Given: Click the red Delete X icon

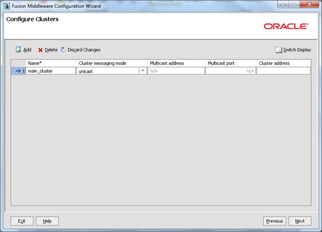Looking at the screenshot, I should tap(40, 50).
